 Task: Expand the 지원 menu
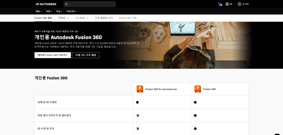pyautogui.click(x=49, y=11)
